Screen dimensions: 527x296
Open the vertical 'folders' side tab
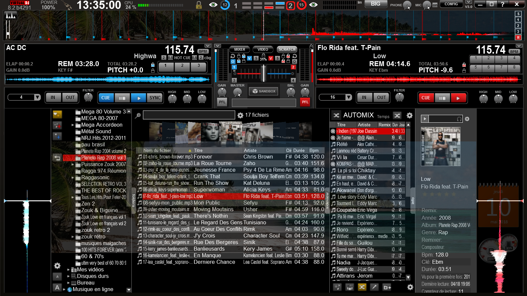134,200
